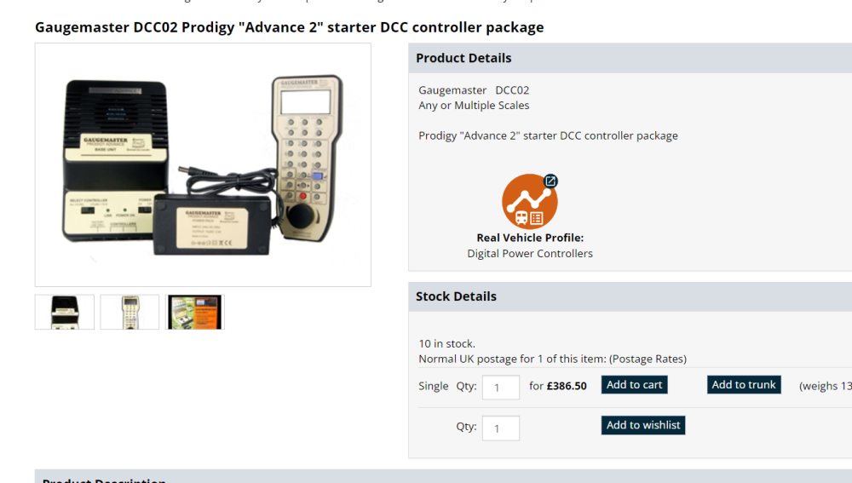Open the Digital Power Controllers link
Image resolution: width=852 pixels, height=483 pixels.
click(x=530, y=253)
